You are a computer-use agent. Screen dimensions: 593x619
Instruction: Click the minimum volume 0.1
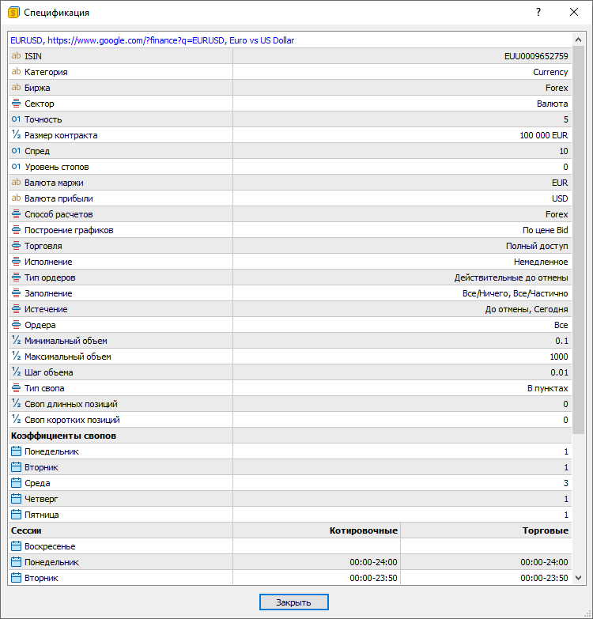[562, 341]
